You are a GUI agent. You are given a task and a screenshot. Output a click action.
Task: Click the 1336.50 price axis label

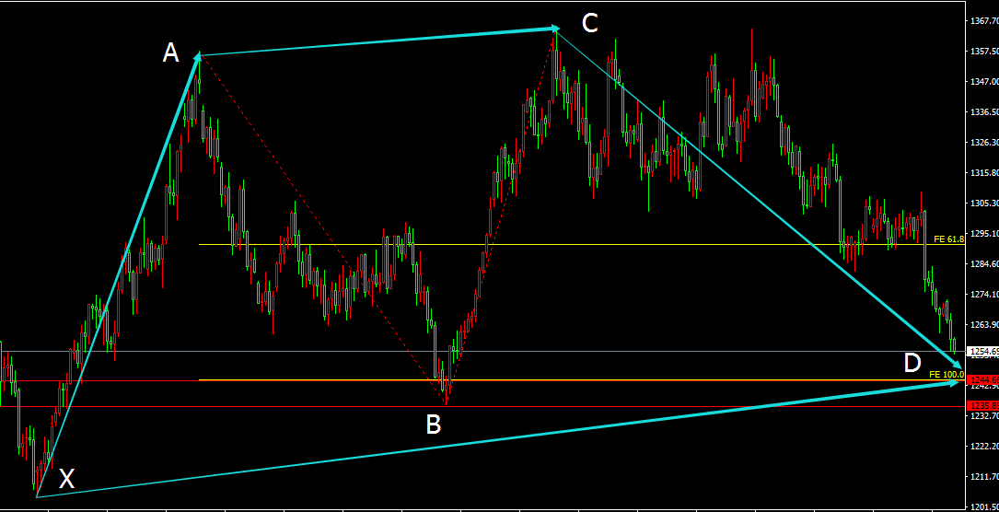tap(984, 112)
